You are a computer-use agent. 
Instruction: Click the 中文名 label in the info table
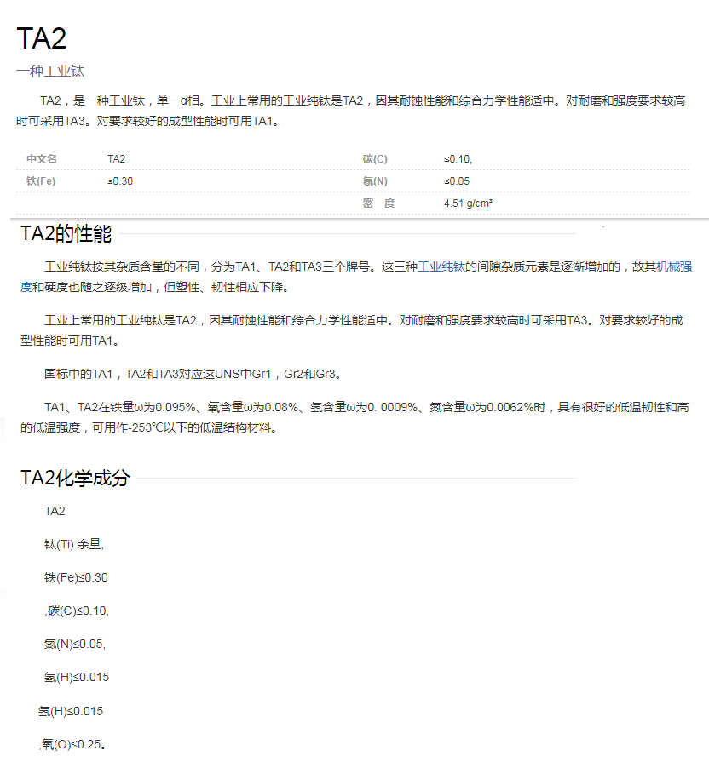click(x=42, y=159)
